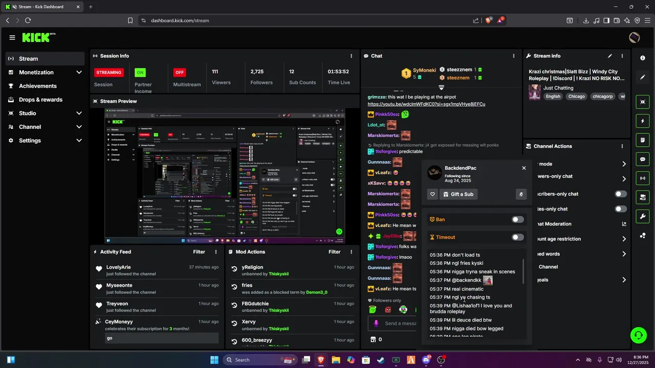Select Stream in the left sidebar

[x=45, y=59]
